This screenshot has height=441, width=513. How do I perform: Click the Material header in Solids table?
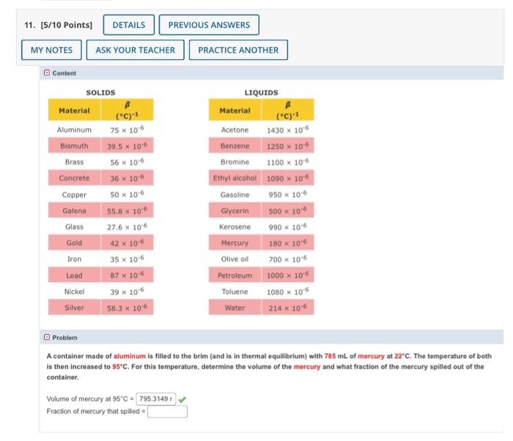point(74,111)
